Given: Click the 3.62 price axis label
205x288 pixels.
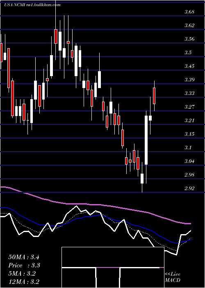Looking at the screenshot, I should tap(189, 26).
